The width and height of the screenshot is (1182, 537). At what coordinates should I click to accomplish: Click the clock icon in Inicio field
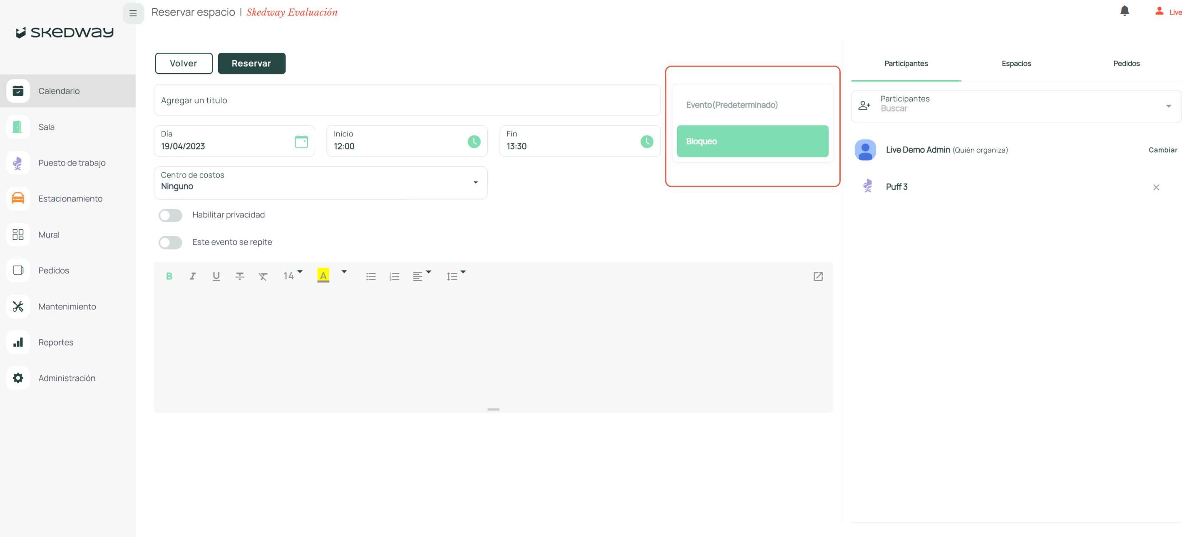click(x=474, y=142)
